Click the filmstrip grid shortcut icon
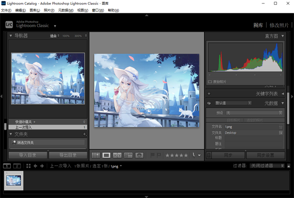Screen dimensions: 294x198 (x=27, y=166)
